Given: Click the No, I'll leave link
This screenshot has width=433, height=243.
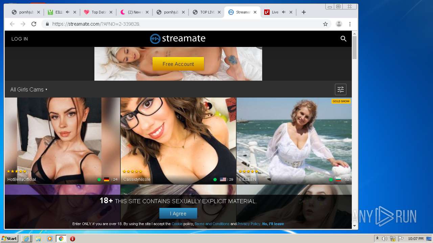Looking at the screenshot, I should click(273, 224).
